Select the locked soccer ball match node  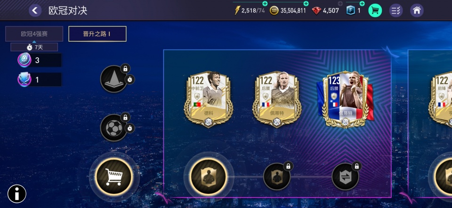(114, 128)
